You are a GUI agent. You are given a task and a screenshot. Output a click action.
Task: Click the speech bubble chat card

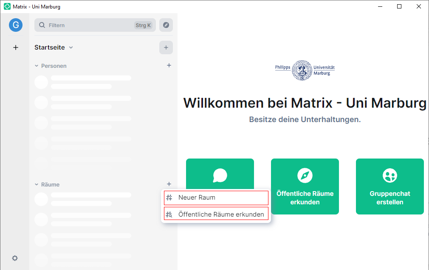220,174
